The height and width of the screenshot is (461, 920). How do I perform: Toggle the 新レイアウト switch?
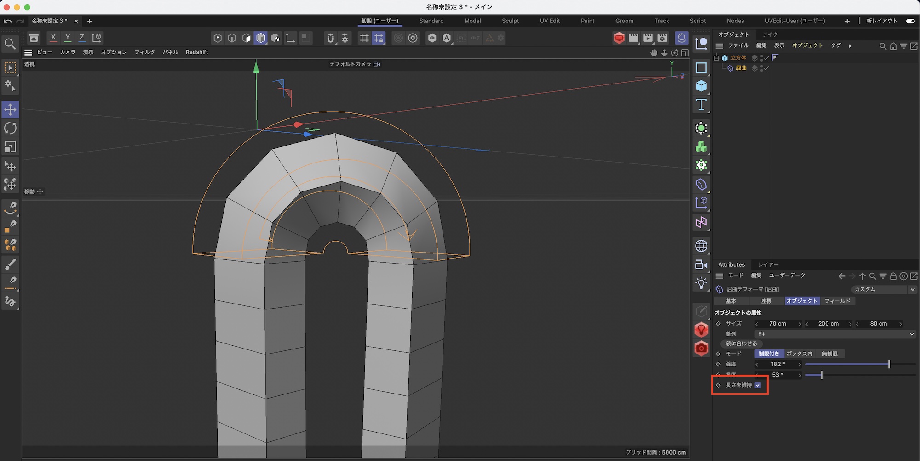910,21
